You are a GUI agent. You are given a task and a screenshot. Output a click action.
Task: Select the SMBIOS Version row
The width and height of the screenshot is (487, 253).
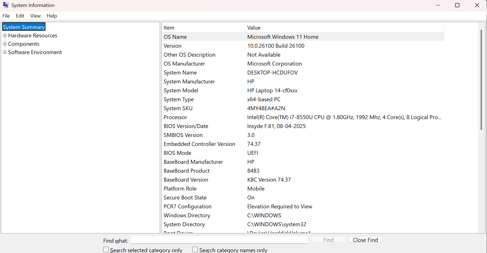304,135
